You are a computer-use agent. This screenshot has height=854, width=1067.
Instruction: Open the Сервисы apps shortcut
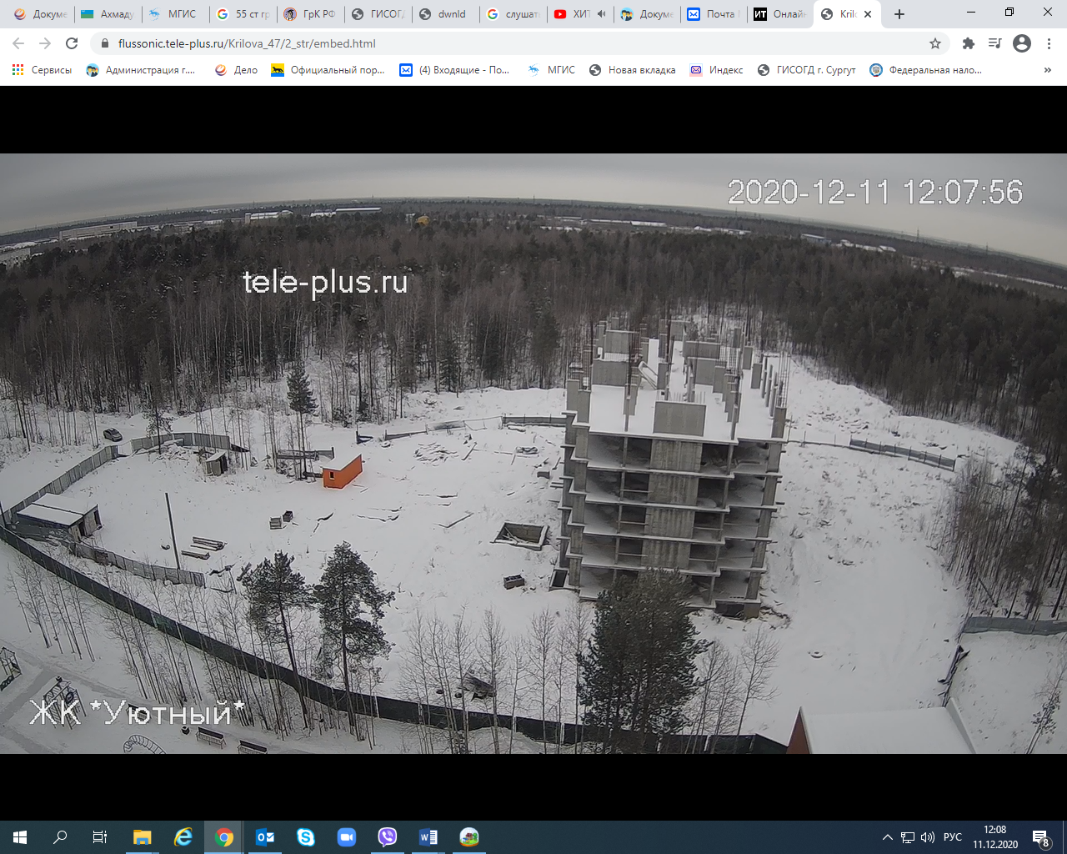[x=42, y=70]
